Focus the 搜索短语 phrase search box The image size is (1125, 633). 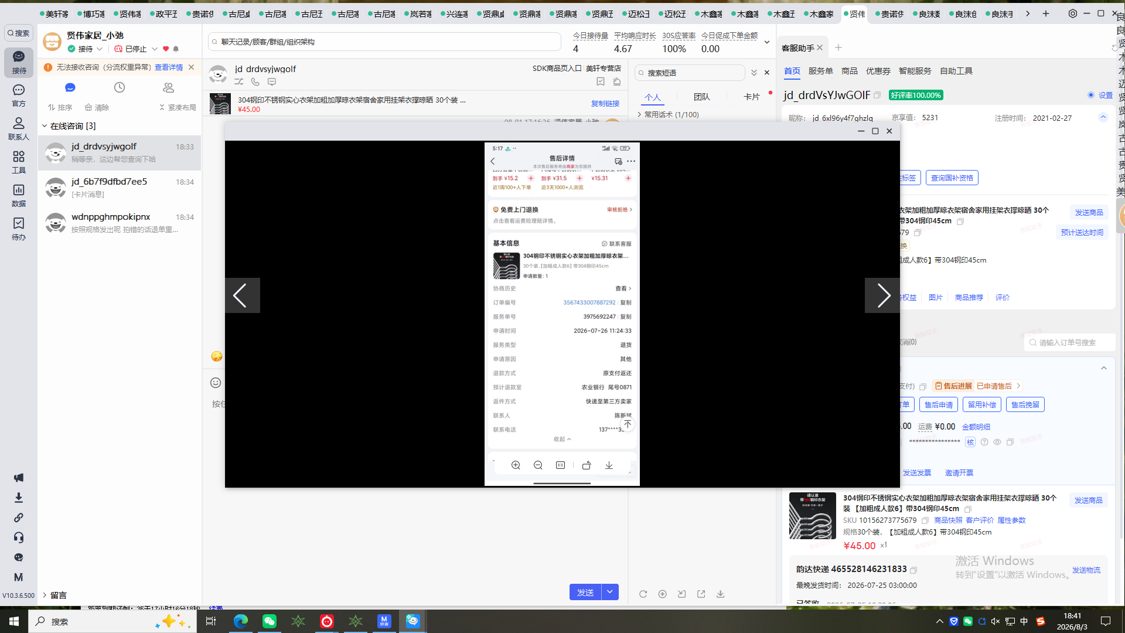click(690, 73)
